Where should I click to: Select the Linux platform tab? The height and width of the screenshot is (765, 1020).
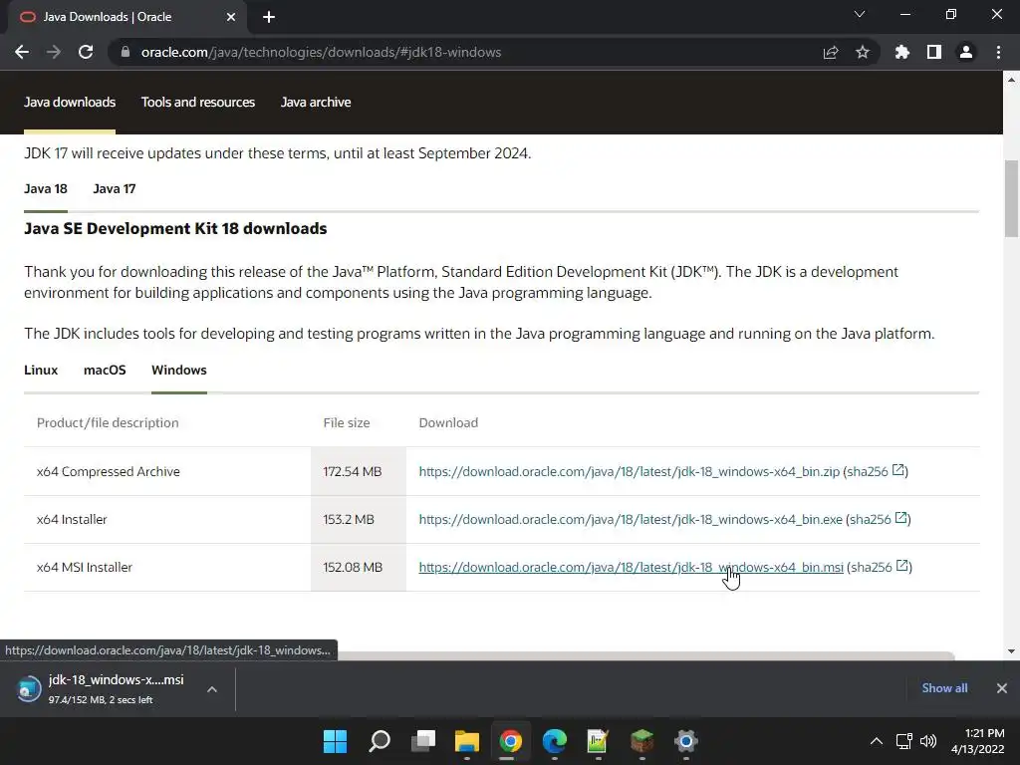[41, 371]
